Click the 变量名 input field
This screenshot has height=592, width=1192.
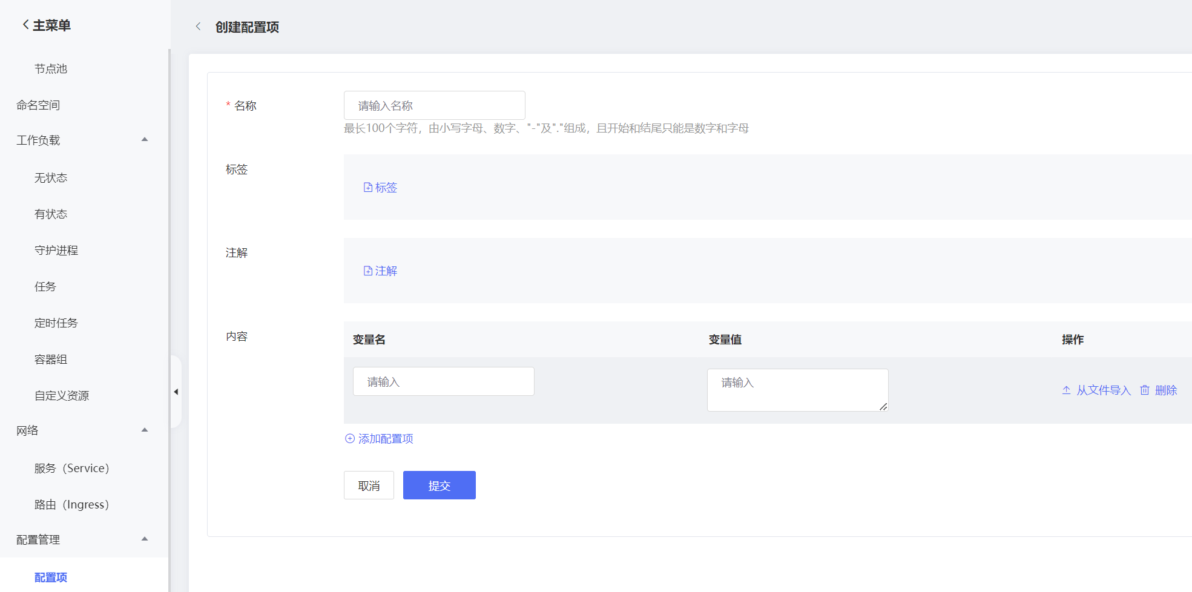tap(443, 381)
